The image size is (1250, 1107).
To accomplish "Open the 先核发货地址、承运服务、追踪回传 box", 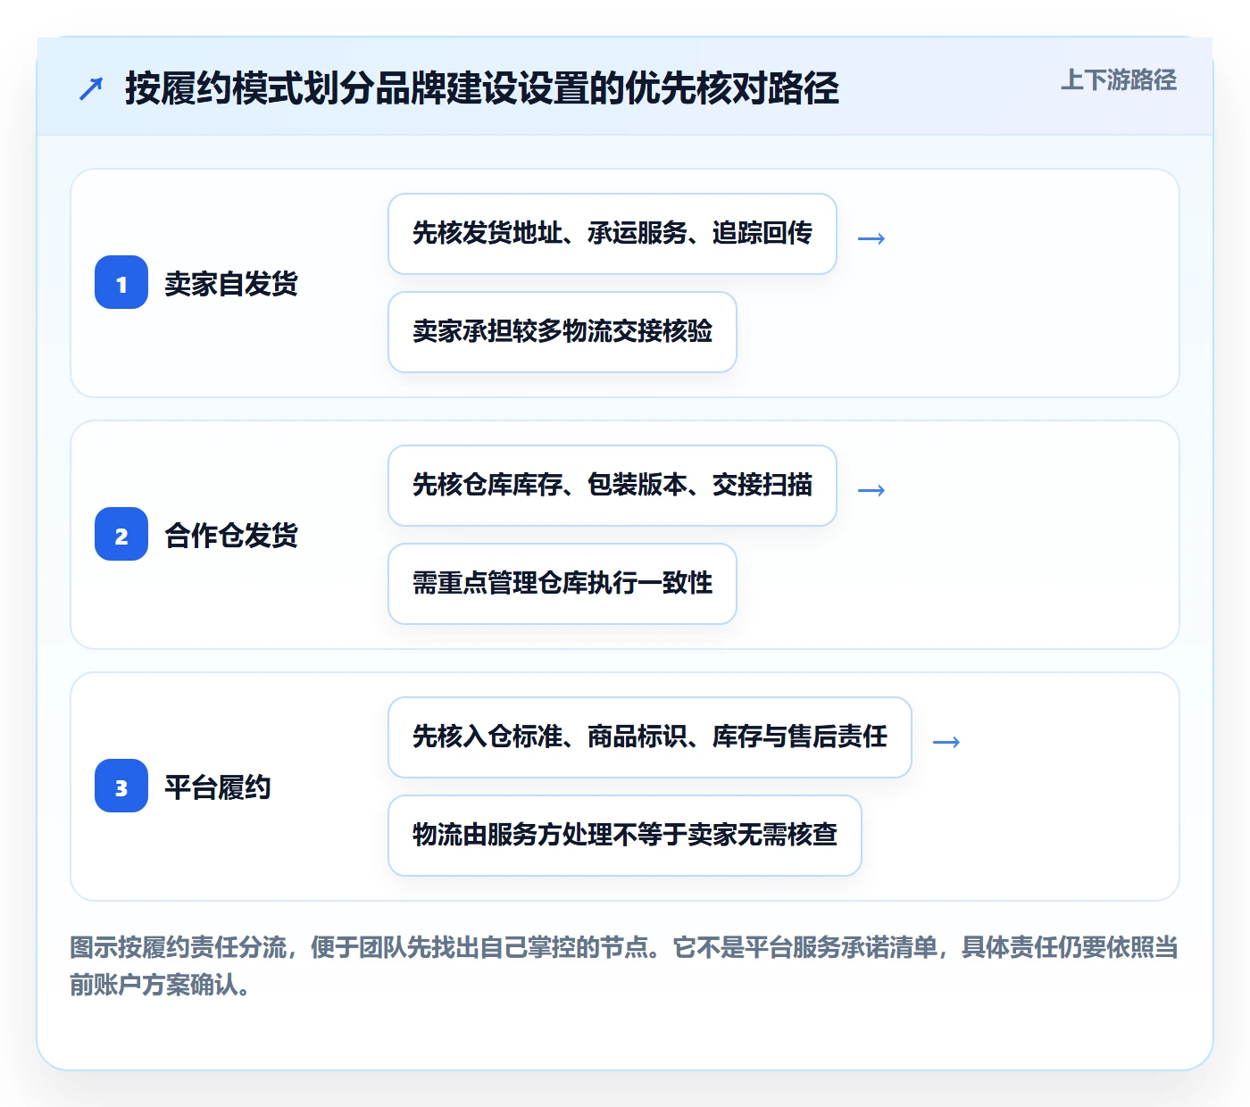I will pyautogui.click(x=612, y=234).
